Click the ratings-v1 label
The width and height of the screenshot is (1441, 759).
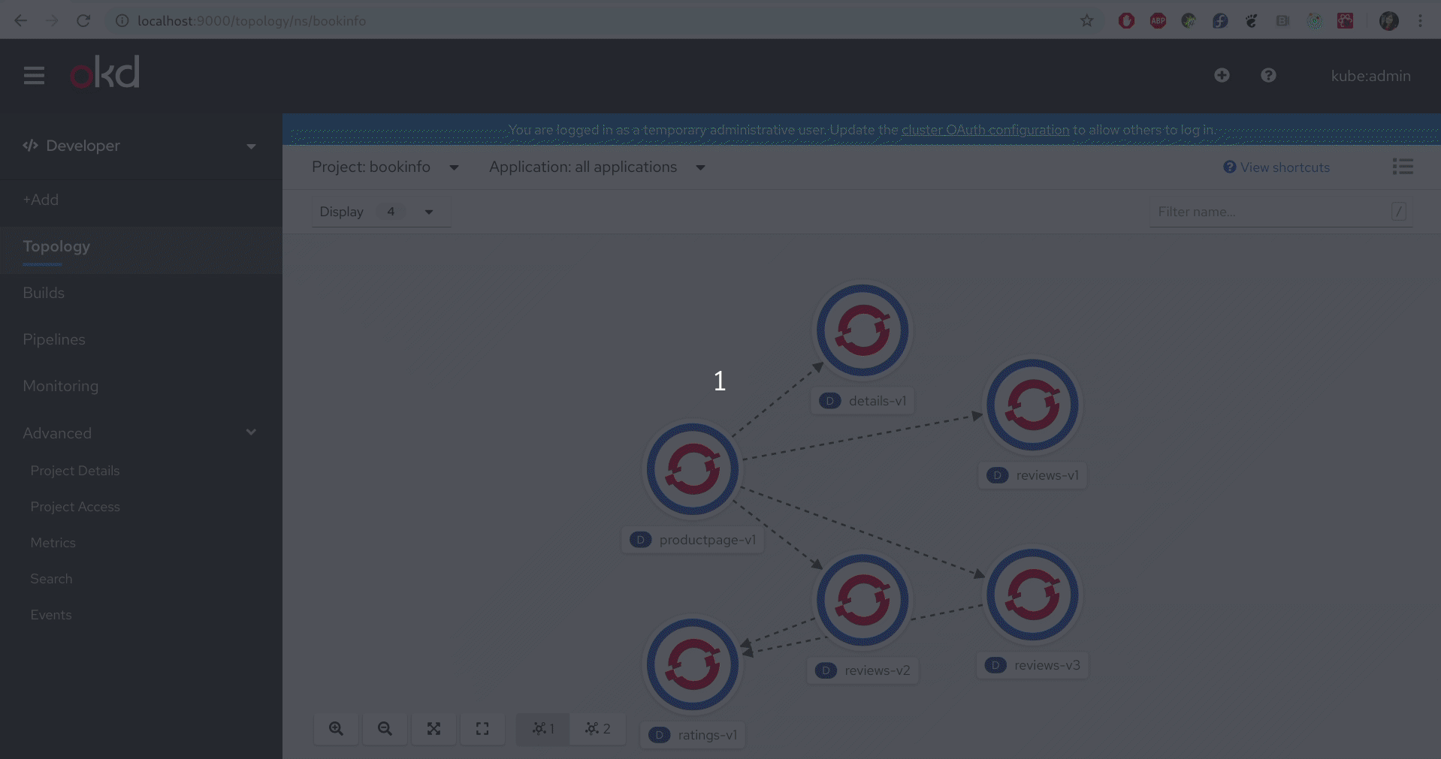point(693,735)
